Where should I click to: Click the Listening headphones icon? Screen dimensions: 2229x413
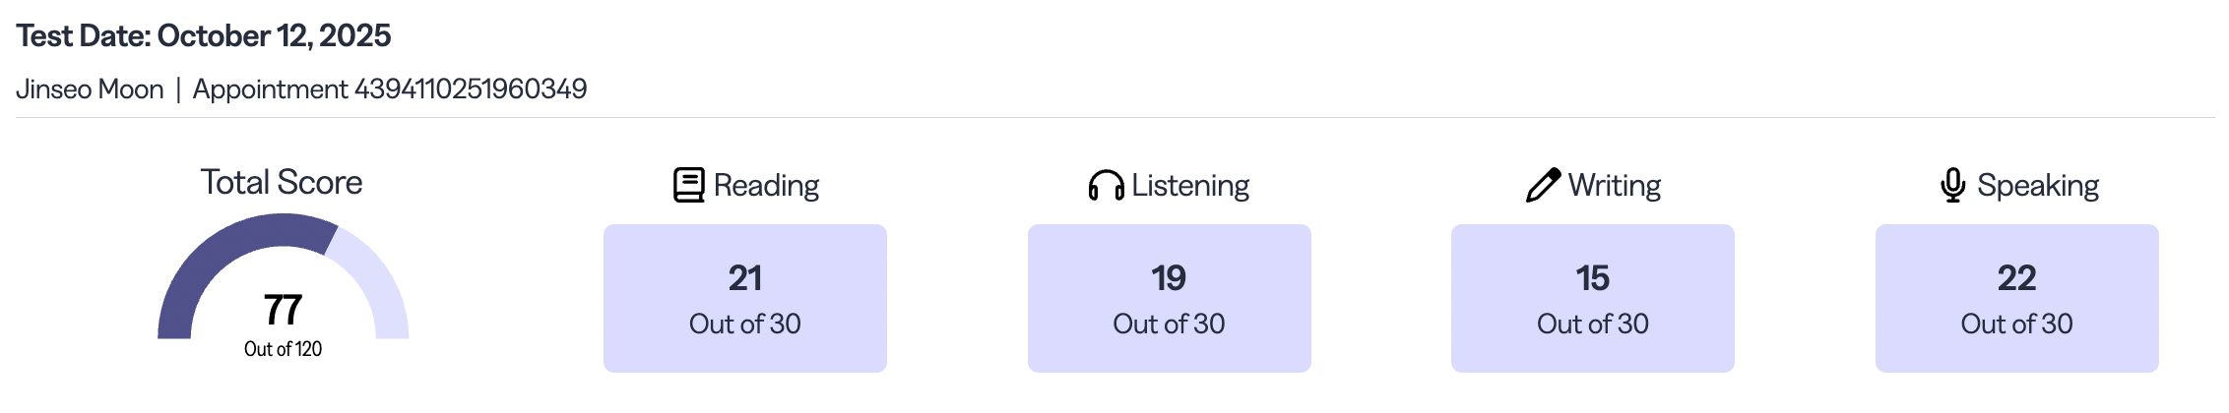click(1106, 185)
